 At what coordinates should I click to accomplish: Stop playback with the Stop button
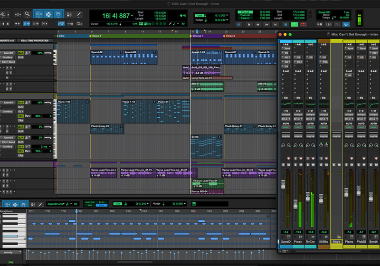pos(285,25)
